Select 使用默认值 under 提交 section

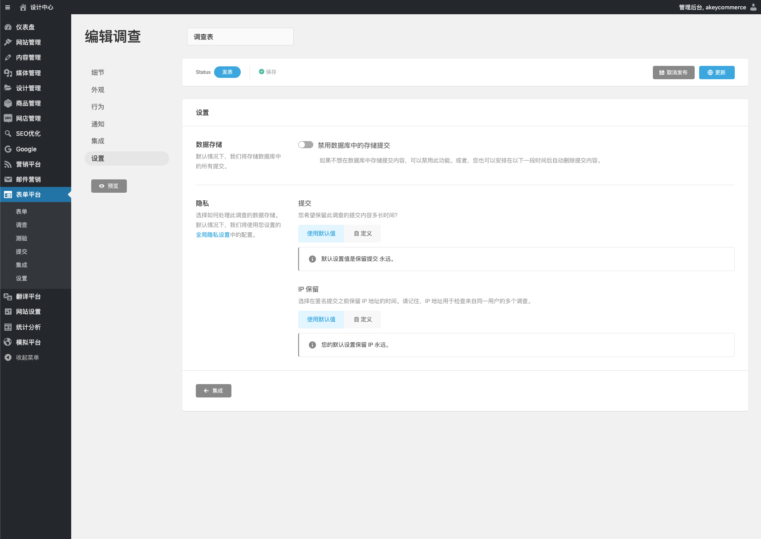pyautogui.click(x=321, y=234)
